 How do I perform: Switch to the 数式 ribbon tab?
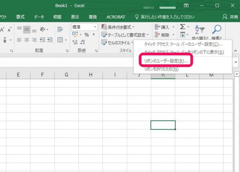point(20,17)
